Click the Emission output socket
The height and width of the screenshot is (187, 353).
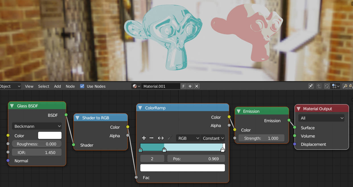pyautogui.click(x=289, y=120)
